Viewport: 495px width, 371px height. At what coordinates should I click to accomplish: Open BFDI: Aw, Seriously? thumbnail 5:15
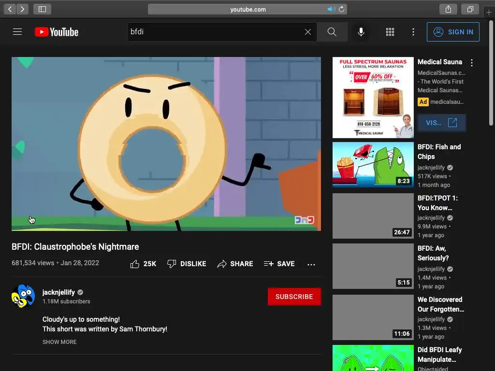point(373,266)
